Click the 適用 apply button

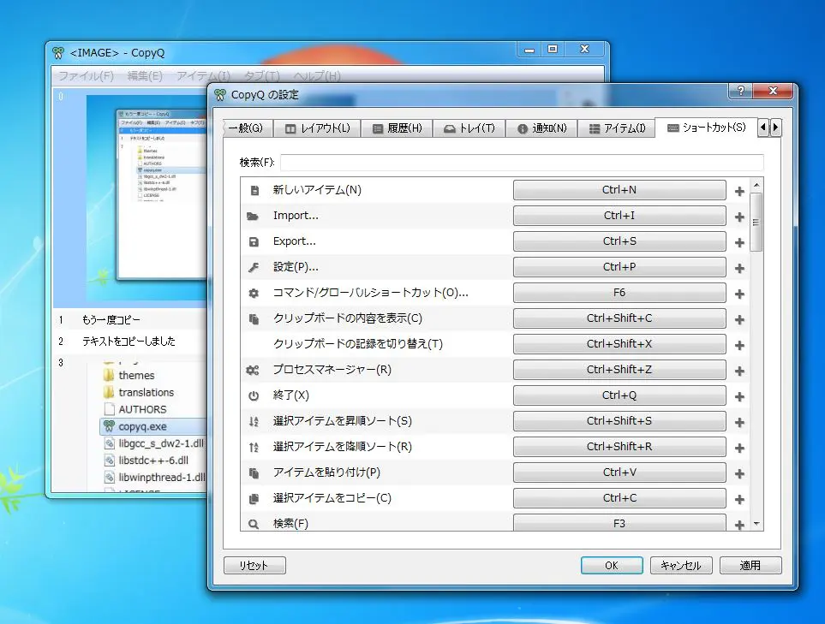click(750, 566)
